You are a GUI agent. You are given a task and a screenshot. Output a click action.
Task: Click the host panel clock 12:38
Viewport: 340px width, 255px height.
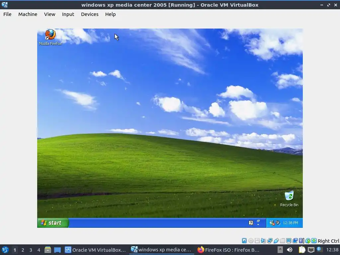(x=332, y=250)
